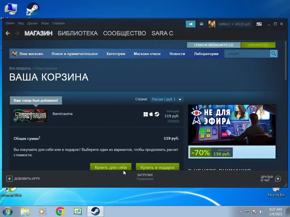This screenshot has width=290, height=217.
Task: Click ДОБАВИТЬ ИГРУ at bottom left
Action: pos(23,179)
